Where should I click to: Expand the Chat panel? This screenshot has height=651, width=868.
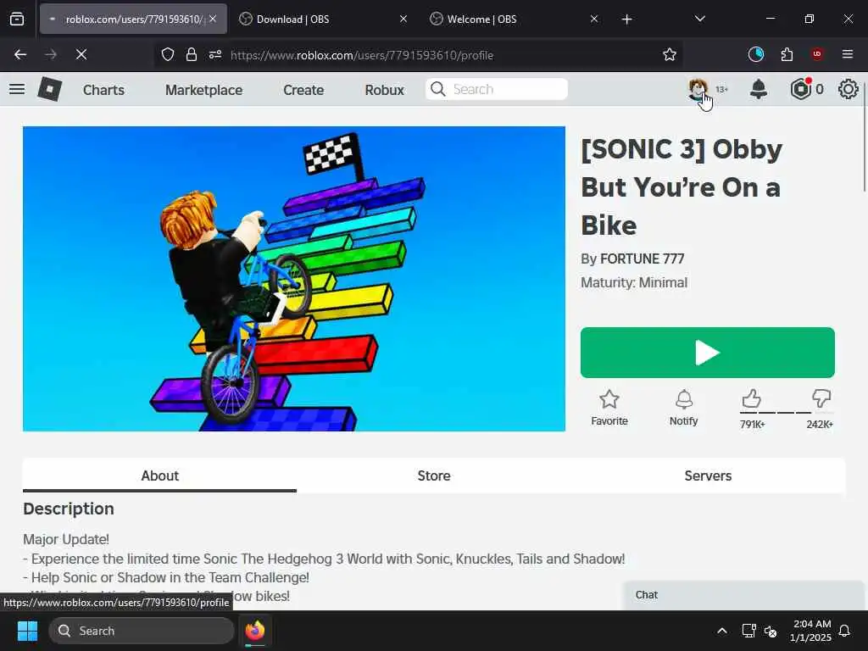pos(743,595)
